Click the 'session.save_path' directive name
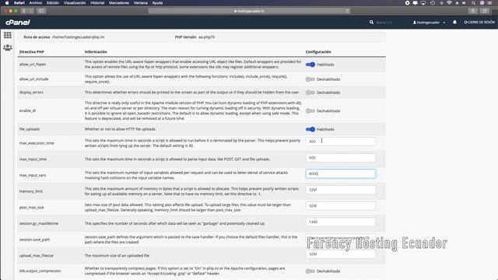Image resolution: width=498 pixels, height=280 pixels. click(34, 240)
